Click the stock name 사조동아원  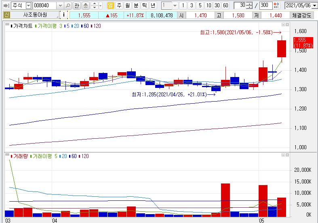click(35, 15)
